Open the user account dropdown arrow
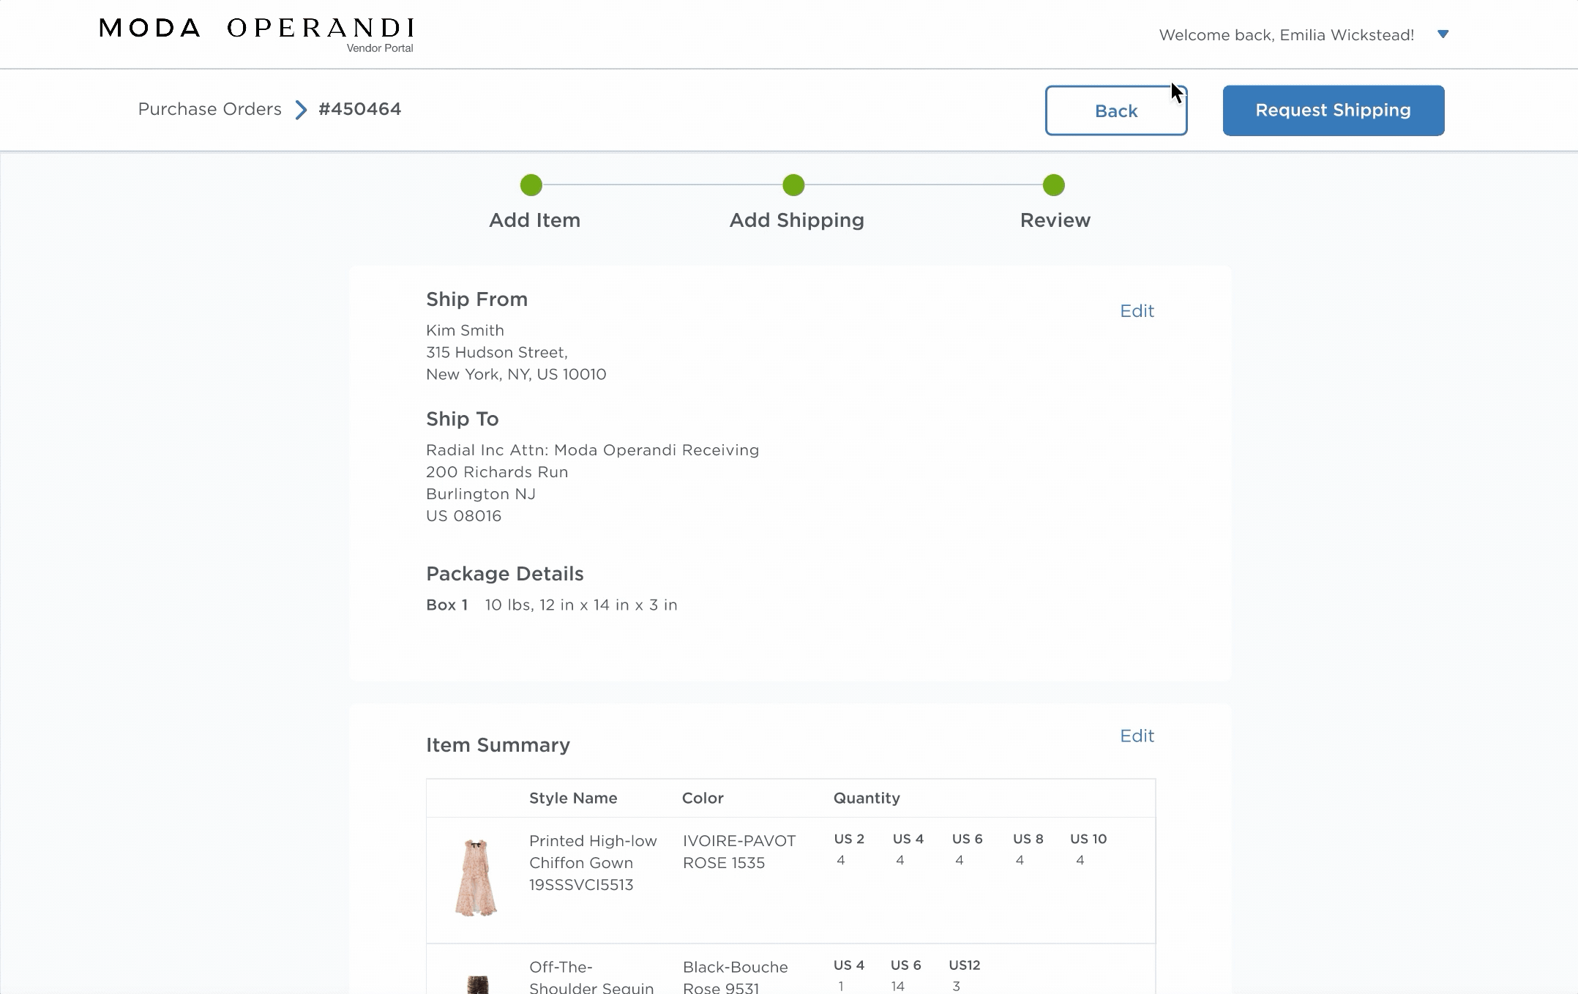The image size is (1578, 994). point(1443,34)
